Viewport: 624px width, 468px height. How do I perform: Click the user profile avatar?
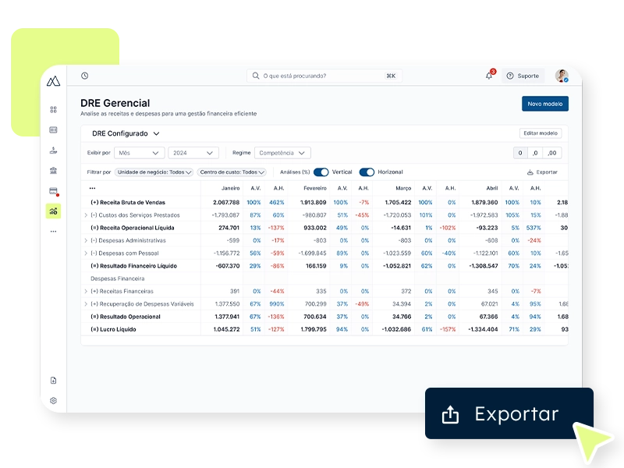562,76
